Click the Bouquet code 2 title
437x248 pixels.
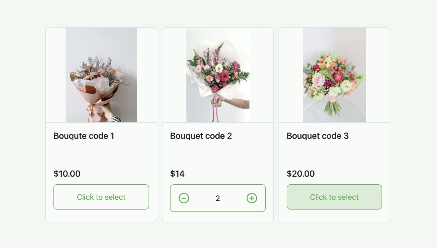(201, 136)
